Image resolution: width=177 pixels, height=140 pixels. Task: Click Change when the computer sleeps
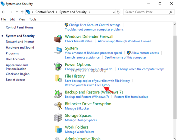tap(141, 69)
